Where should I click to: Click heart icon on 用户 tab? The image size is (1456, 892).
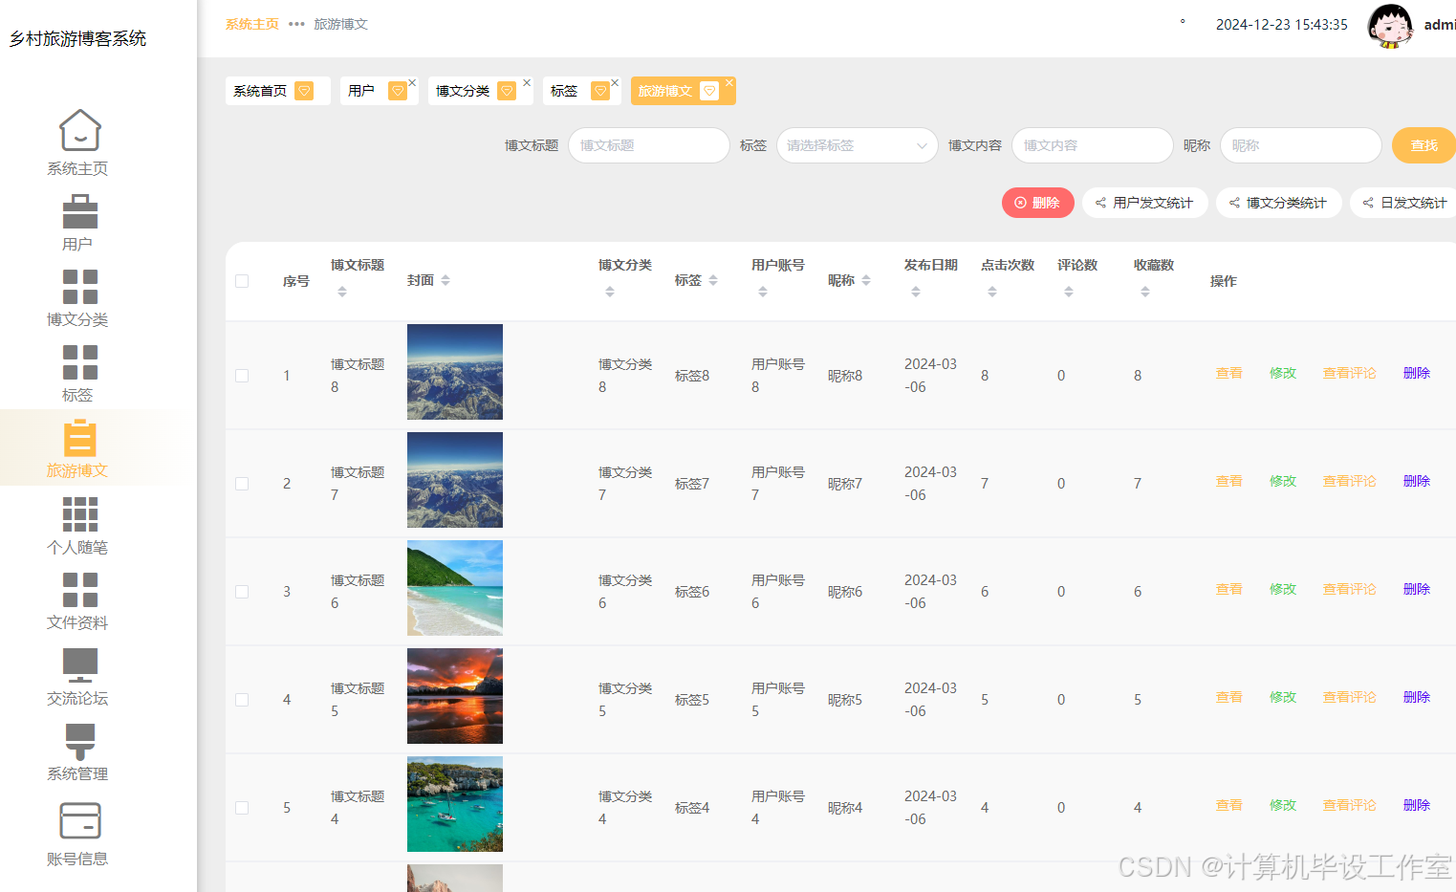point(398,91)
